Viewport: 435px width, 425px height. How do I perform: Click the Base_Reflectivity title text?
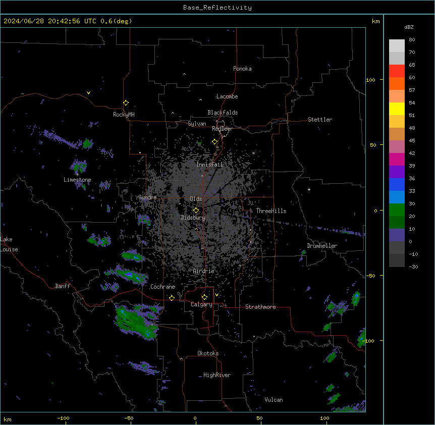[x=217, y=8]
